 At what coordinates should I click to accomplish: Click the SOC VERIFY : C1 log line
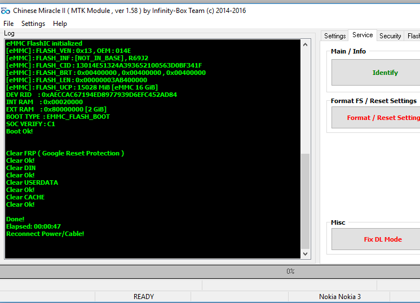pyautogui.click(x=30, y=124)
